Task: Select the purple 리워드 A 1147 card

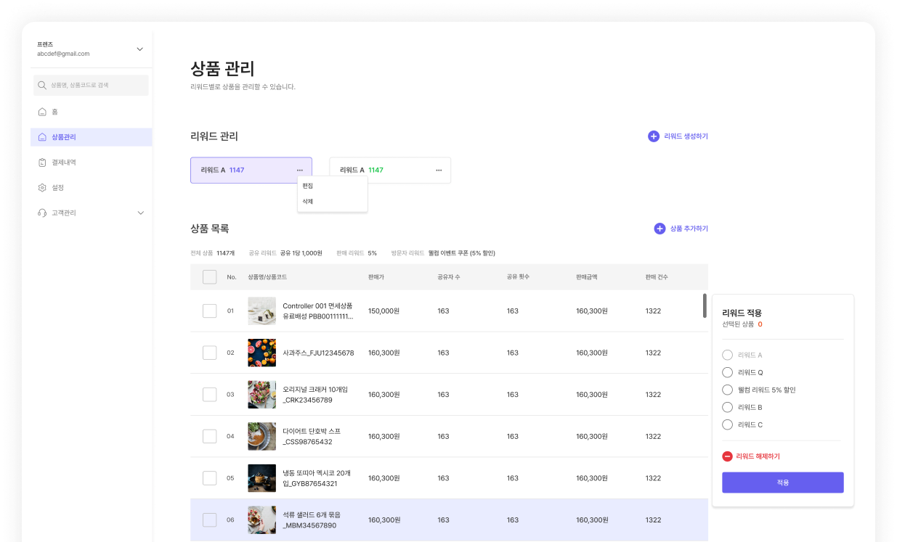Action: (251, 171)
